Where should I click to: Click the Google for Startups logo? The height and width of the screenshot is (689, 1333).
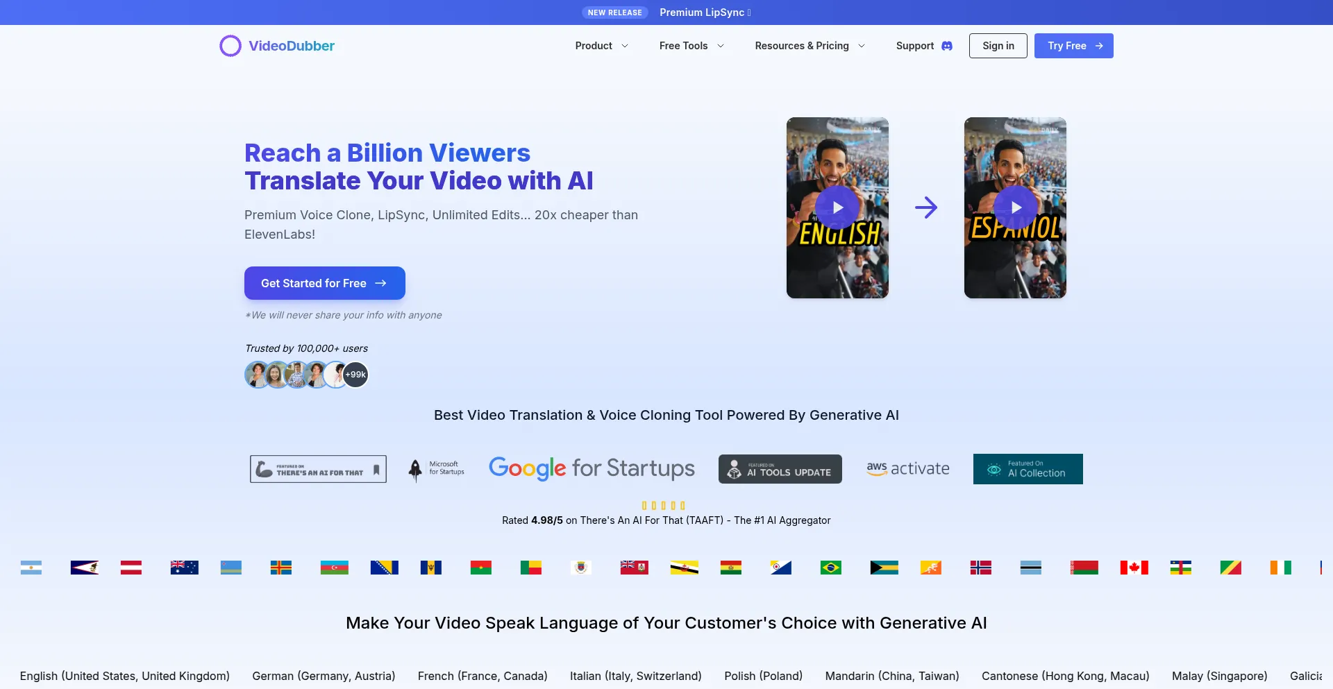click(592, 468)
